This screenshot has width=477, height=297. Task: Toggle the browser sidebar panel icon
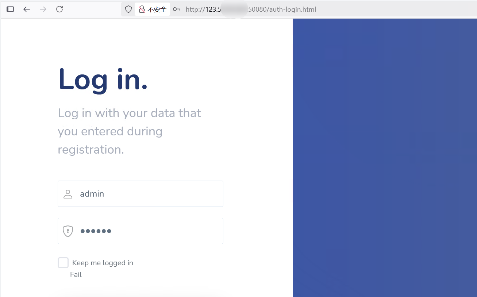pyautogui.click(x=10, y=9)
